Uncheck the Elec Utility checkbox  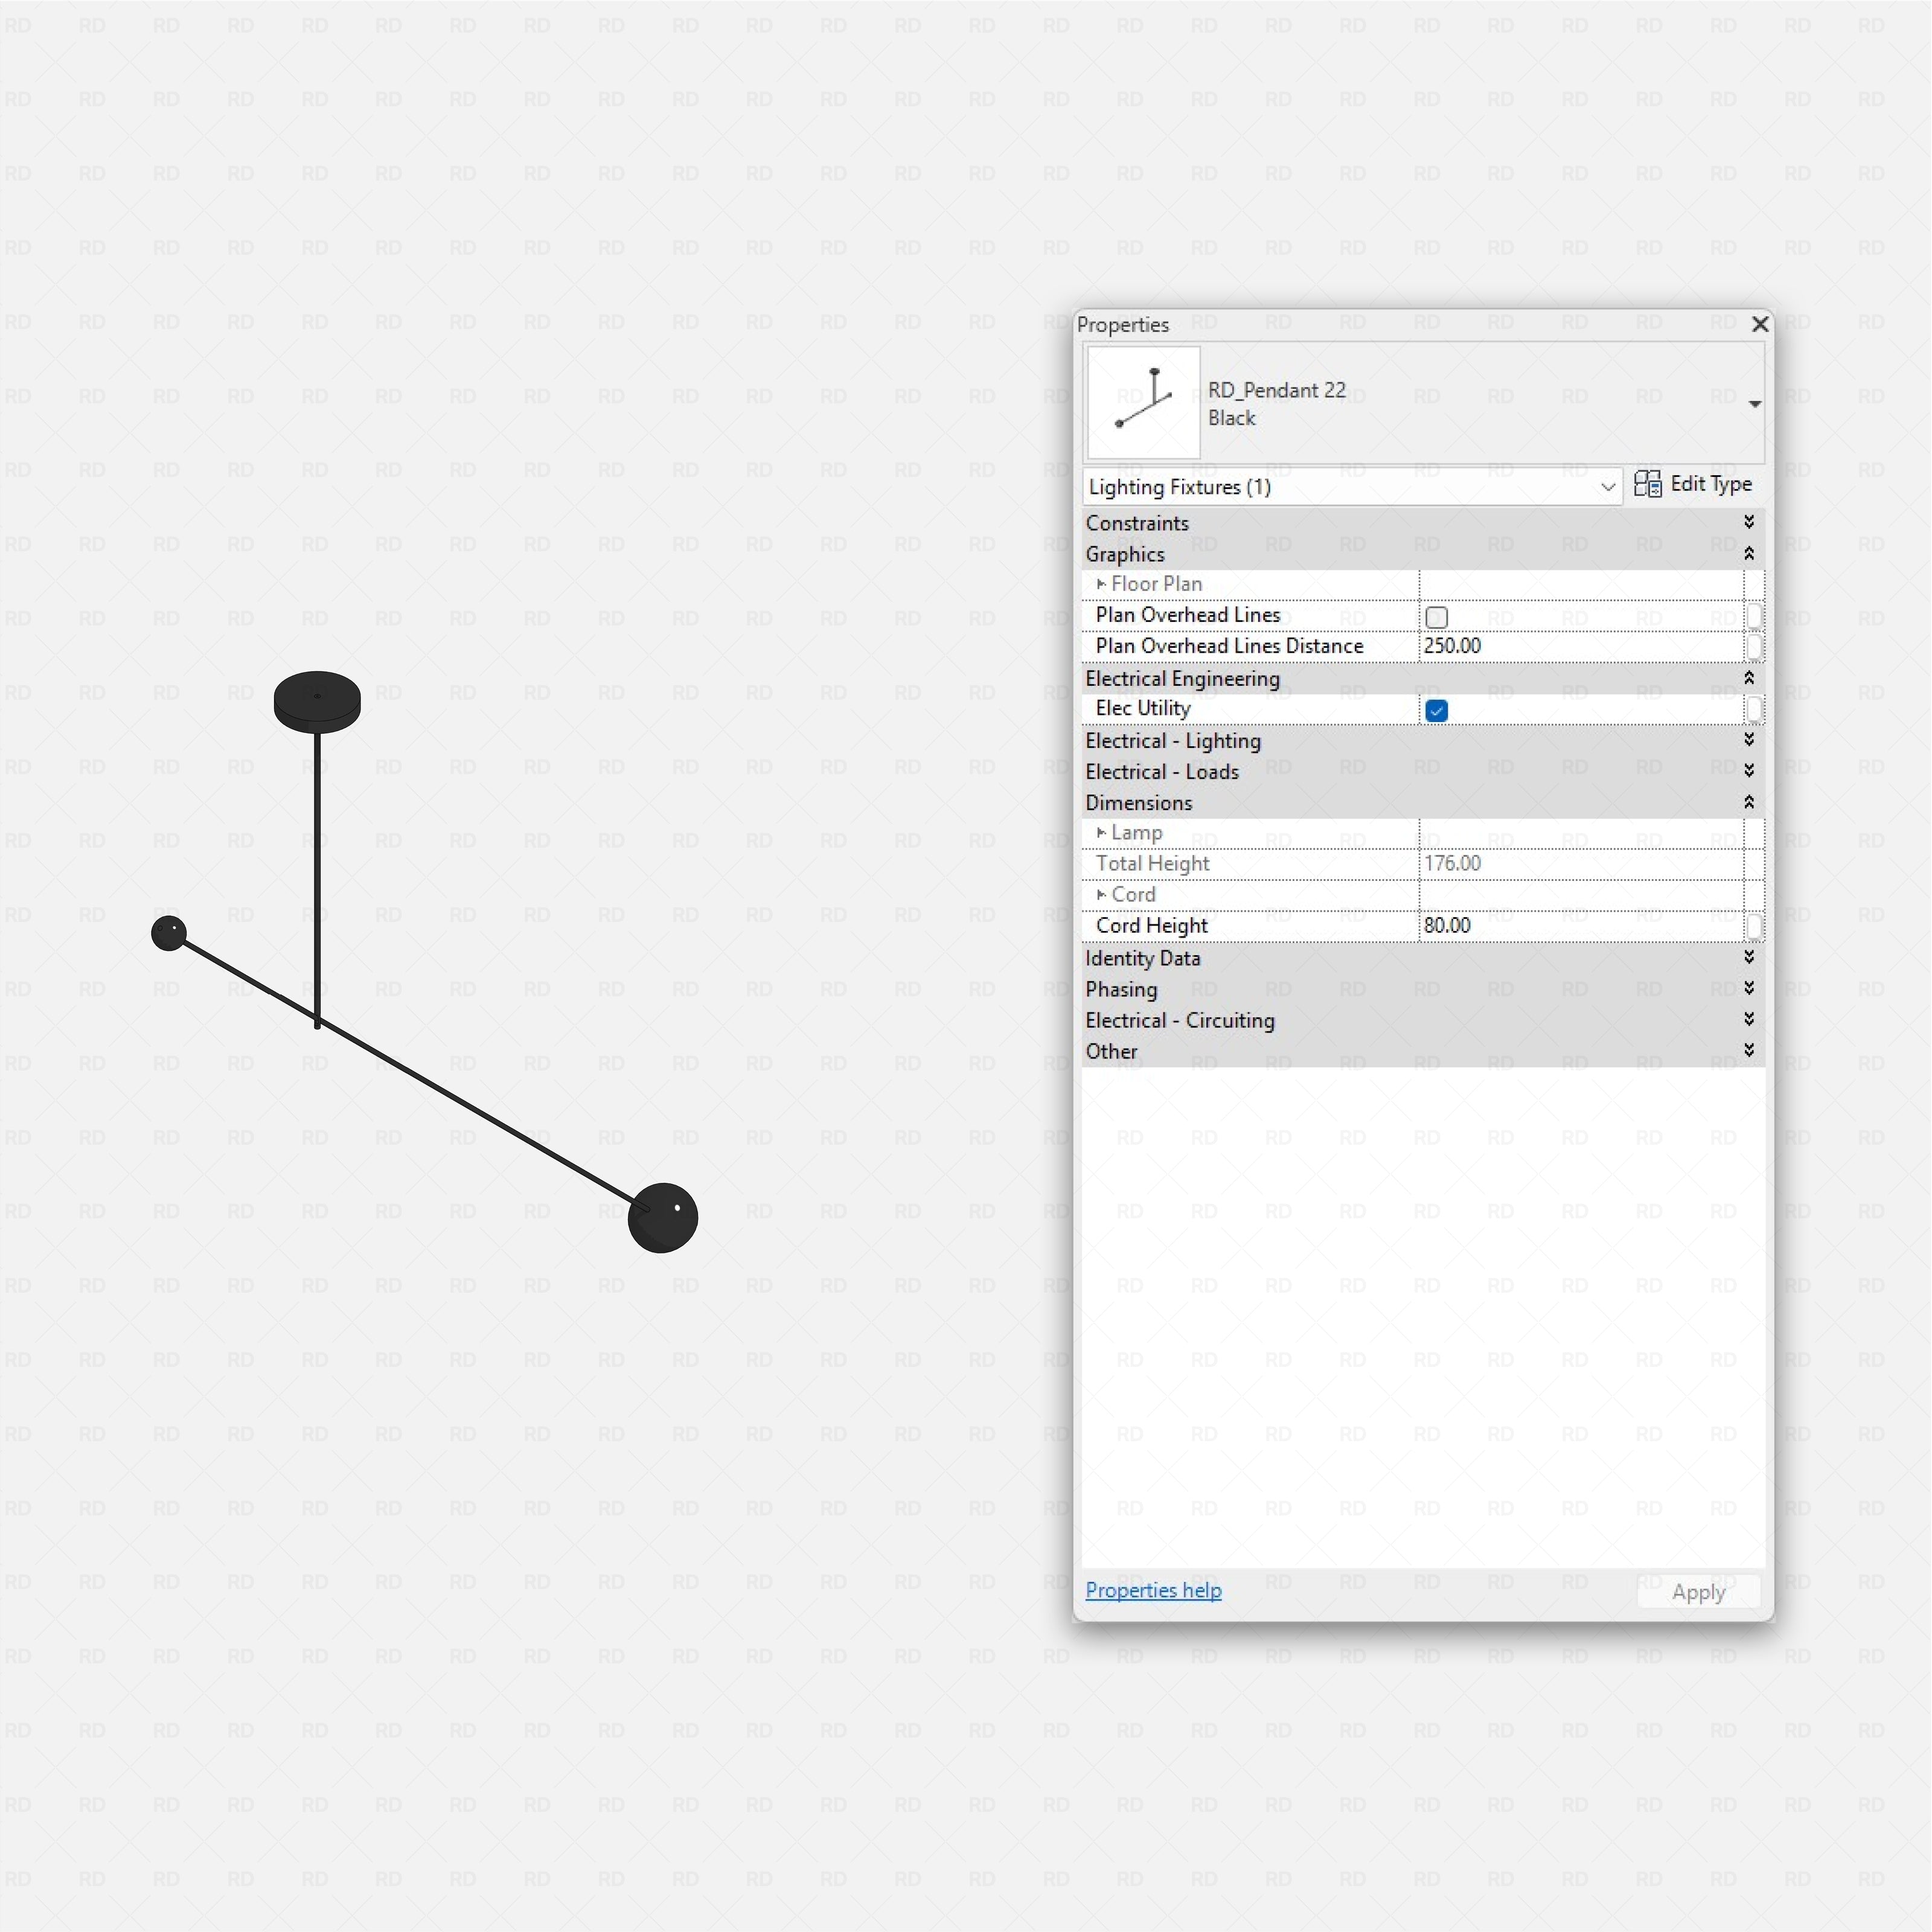click(1436, 711)
